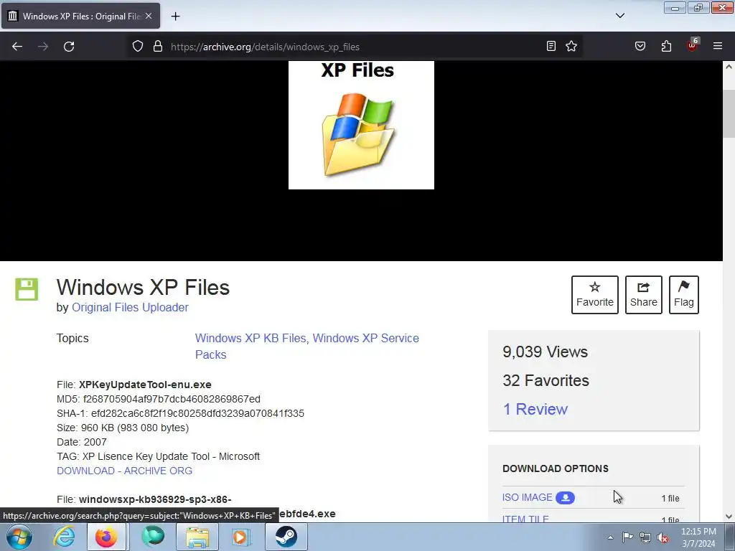735x551 pixels.
Task: Click the page scrollbar up arrow
Action: [729, 67]
